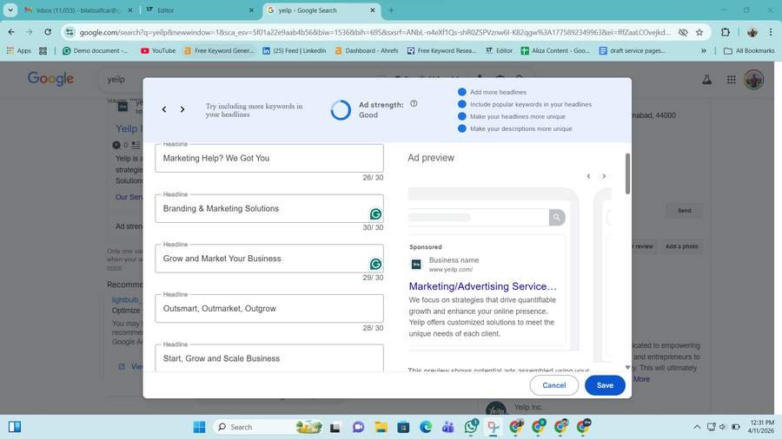Image resolution: width=782 pixels, height=439 pixels.
Task: Click the search magnifier in ad preview
Action: [557, 217]
